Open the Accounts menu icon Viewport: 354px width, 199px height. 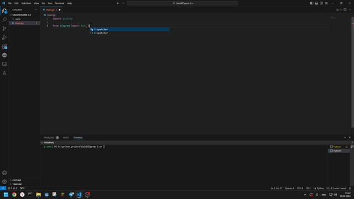point(4,173)
